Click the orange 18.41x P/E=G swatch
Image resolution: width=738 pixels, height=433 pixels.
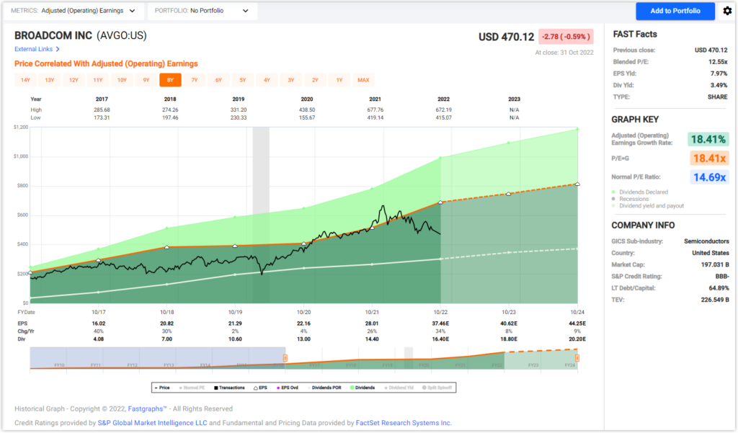709,158
